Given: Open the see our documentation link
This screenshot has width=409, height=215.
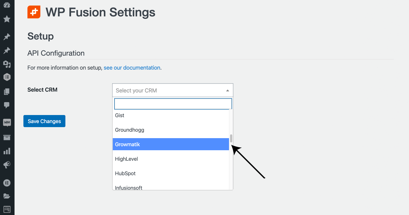Looking at the screenshot, I should pos(132,68).
